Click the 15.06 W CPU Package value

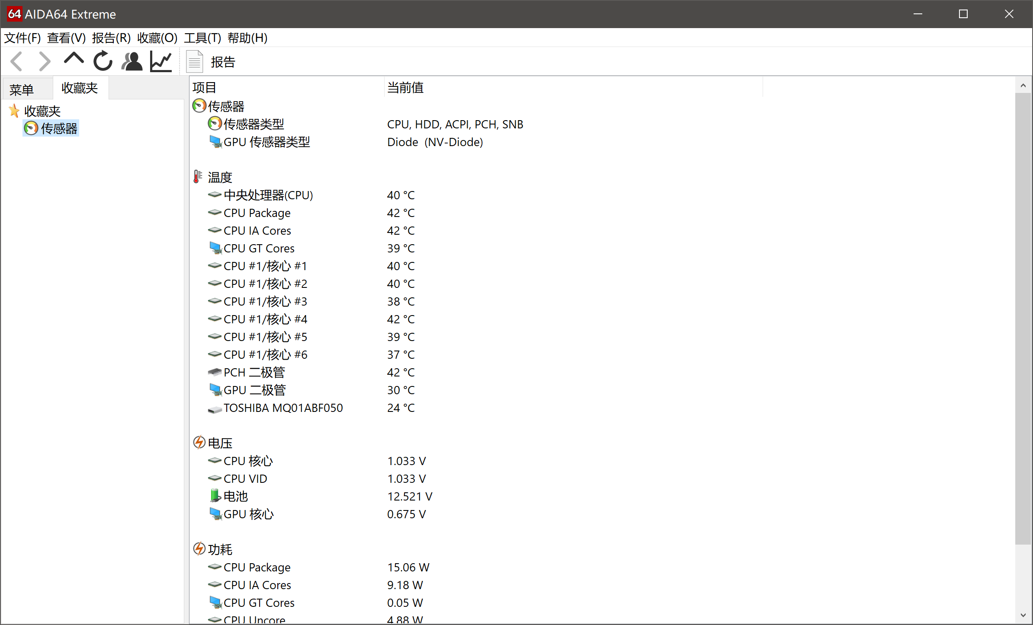click(x=408, y=568)
